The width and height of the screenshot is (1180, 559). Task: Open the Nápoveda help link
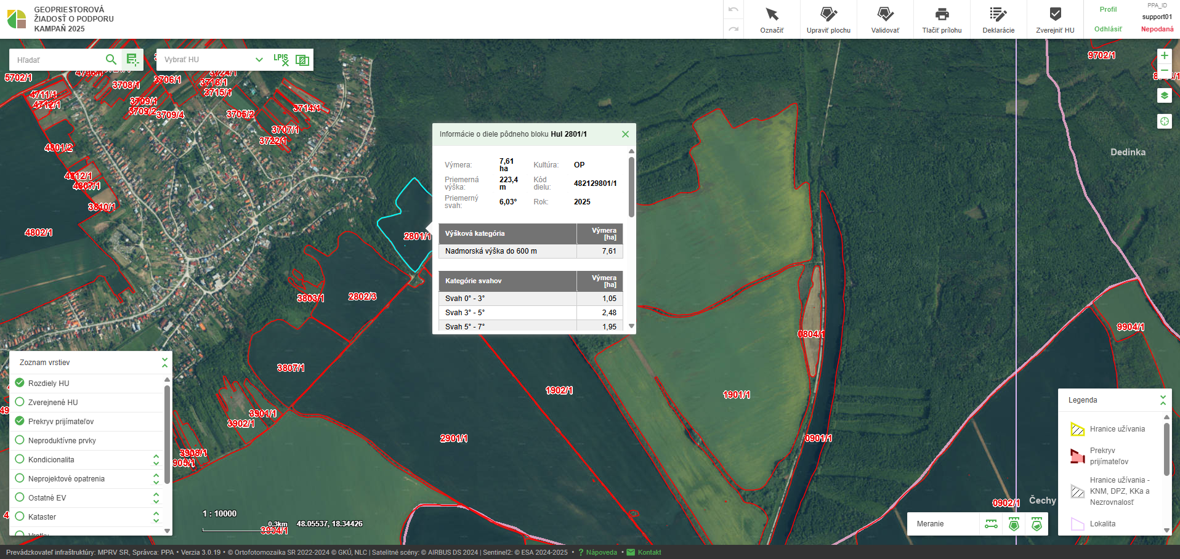(601, 552)
